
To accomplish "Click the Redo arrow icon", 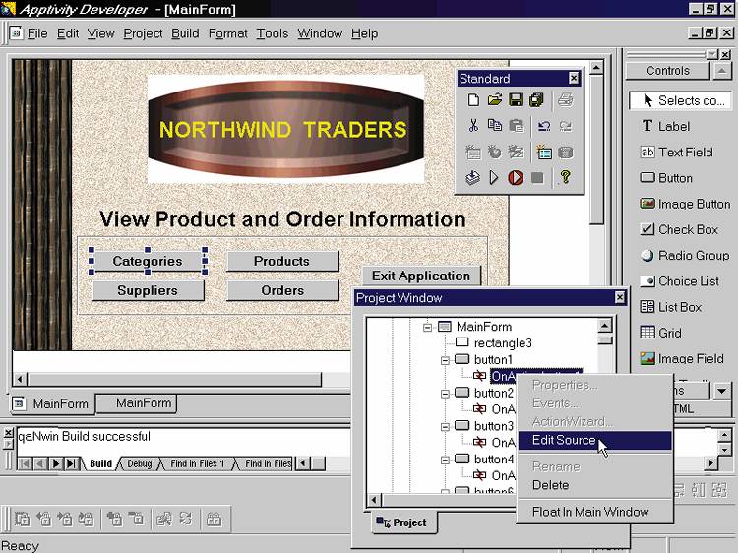I will click(565, 126).
